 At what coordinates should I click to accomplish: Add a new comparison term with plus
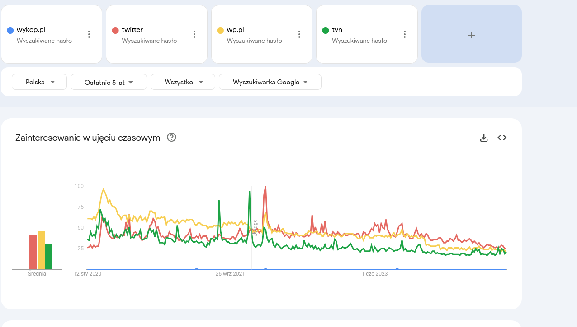tap(471, 35)
